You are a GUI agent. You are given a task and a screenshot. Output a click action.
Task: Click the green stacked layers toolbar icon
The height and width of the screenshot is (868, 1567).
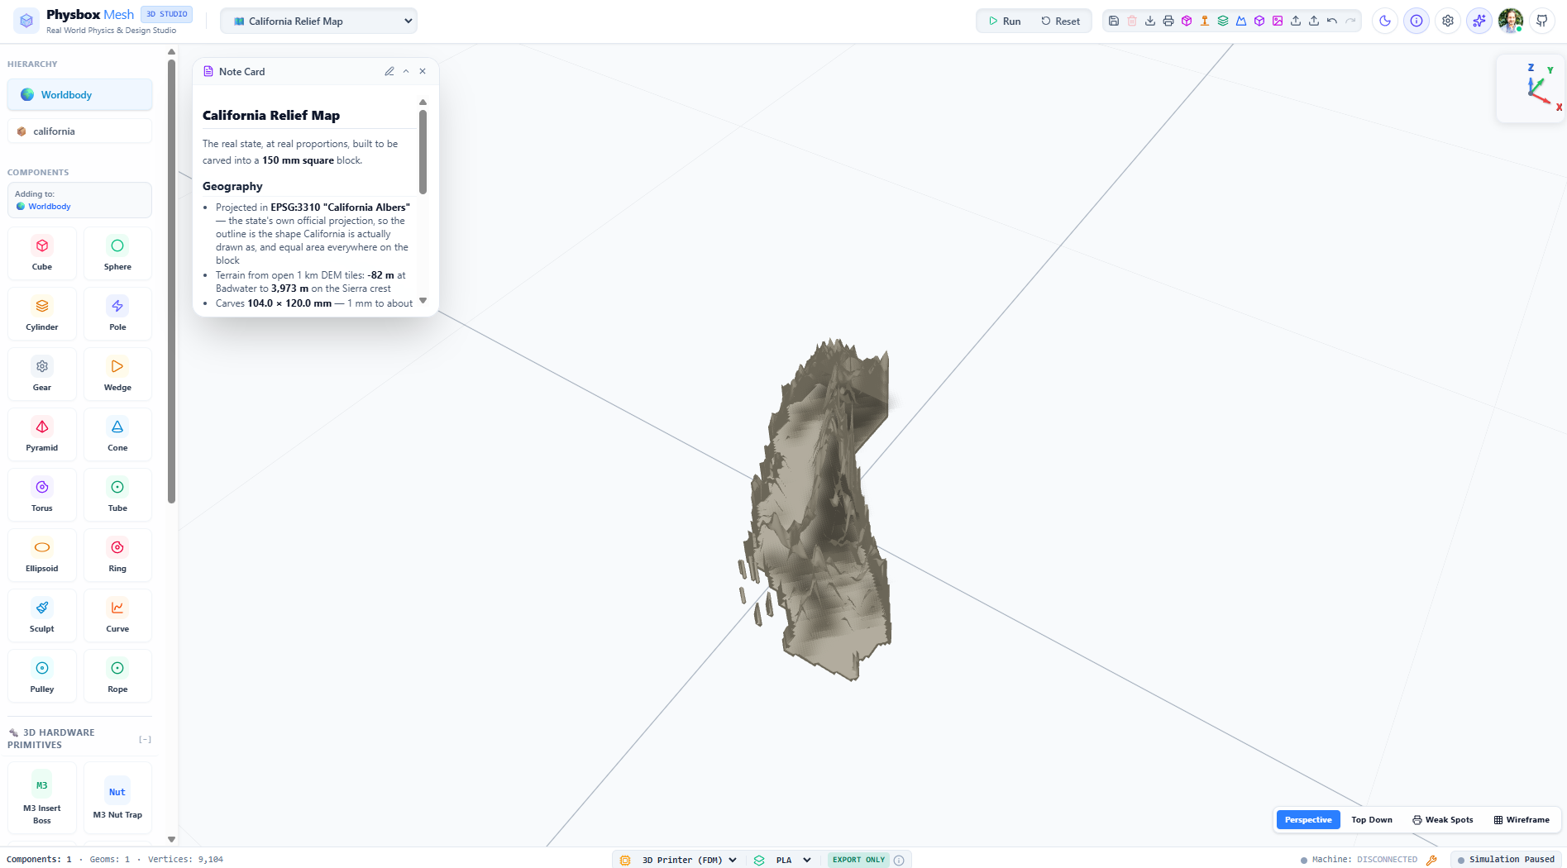pos(1223,21)
